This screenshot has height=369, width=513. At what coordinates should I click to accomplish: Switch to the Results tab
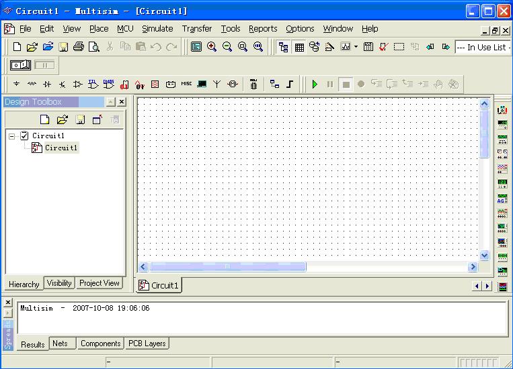(x=33, y=344)
